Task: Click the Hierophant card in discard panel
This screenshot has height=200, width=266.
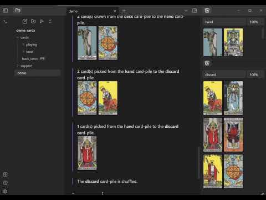Action: 213,134
